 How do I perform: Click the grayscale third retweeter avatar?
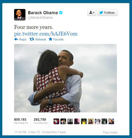(x=70, y=121)
